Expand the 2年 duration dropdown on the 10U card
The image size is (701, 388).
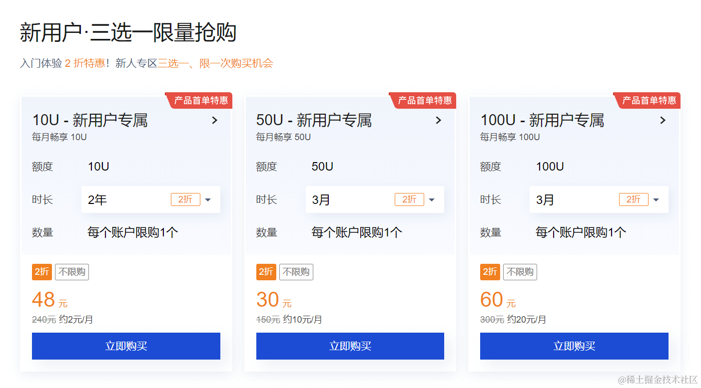click(x=208, y=199)
